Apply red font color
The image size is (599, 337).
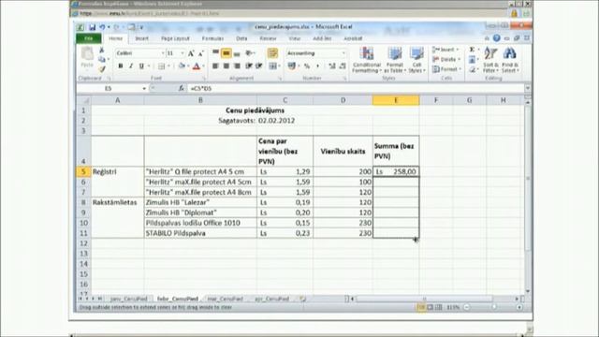[197, 66]
